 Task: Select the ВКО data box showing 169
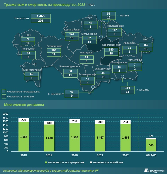pos(146,45)
